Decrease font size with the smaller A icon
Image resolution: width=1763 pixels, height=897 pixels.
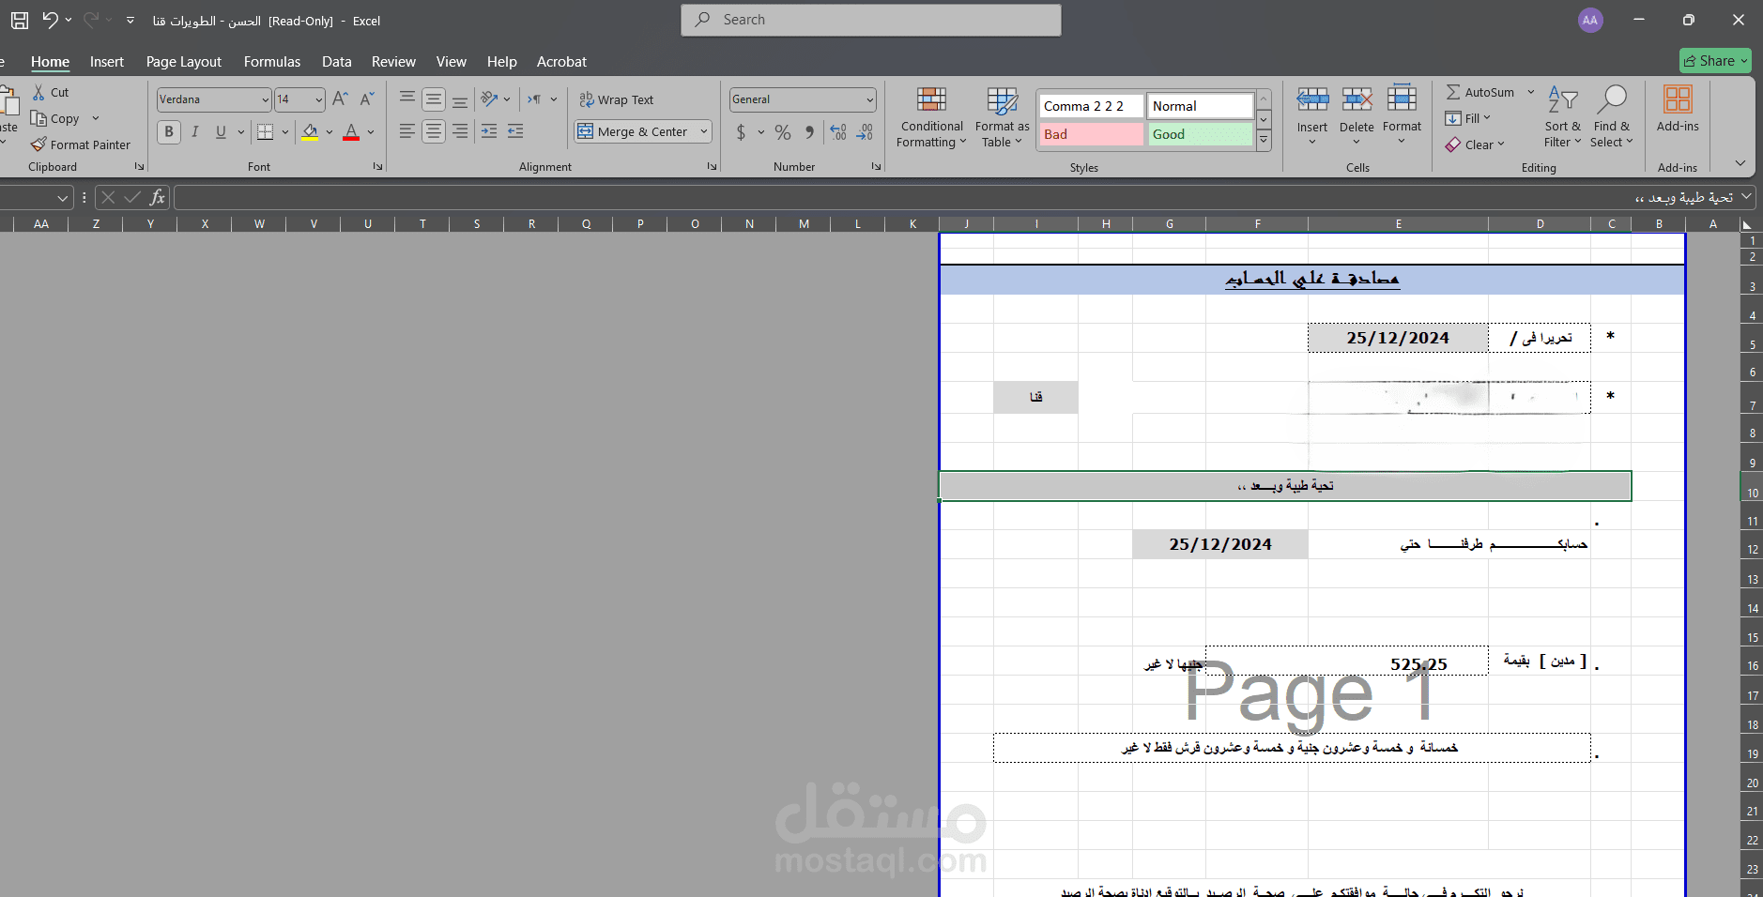click(367, 99)
